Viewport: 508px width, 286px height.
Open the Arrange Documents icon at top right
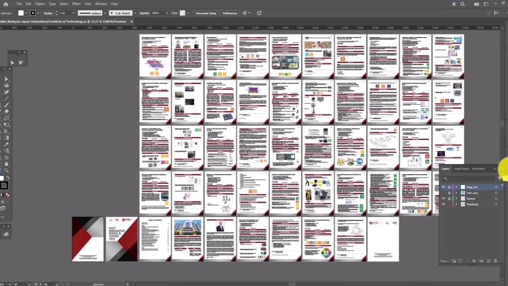point(477,4)
